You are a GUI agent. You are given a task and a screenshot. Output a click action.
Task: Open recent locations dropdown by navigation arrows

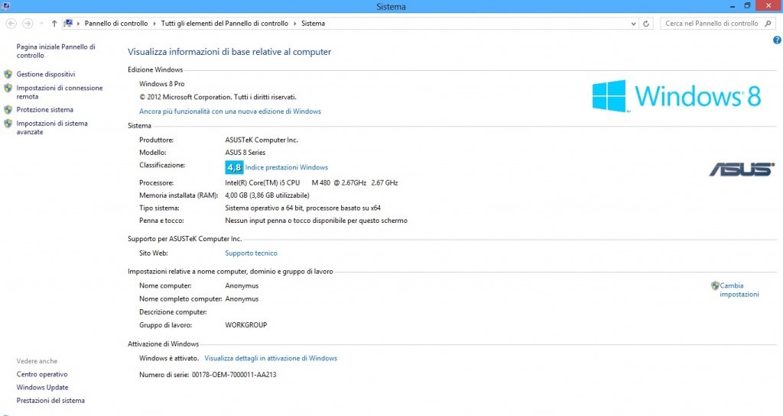[41, 24]
